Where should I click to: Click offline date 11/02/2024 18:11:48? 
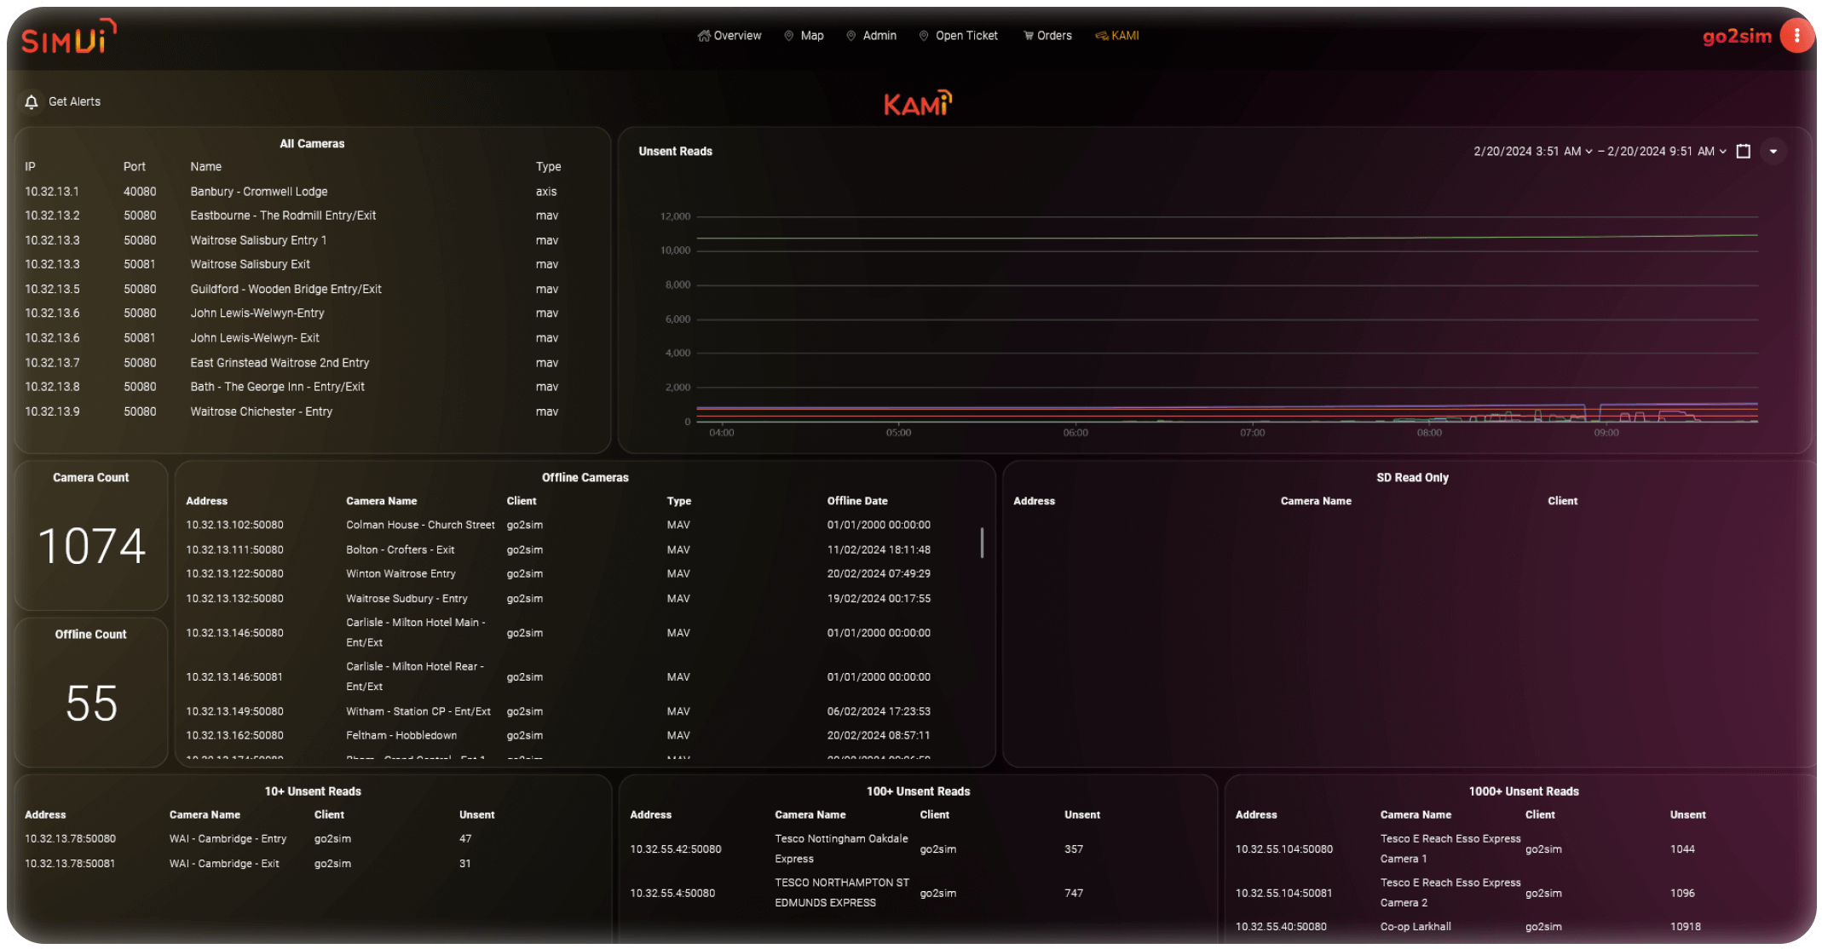point(879,549)
